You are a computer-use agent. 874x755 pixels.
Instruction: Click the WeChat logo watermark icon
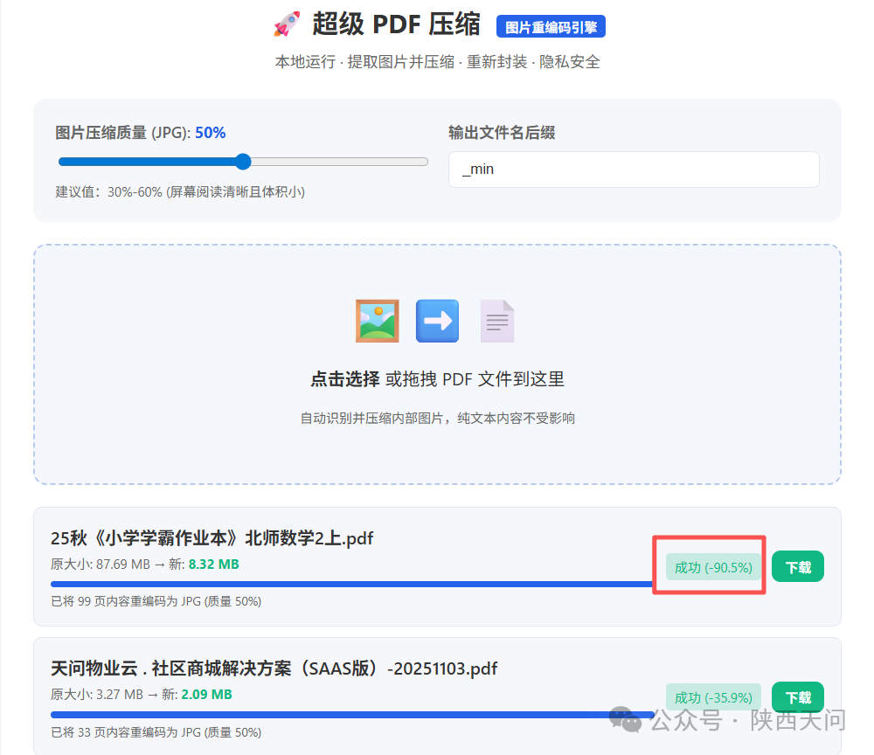[x=626, y=719]
